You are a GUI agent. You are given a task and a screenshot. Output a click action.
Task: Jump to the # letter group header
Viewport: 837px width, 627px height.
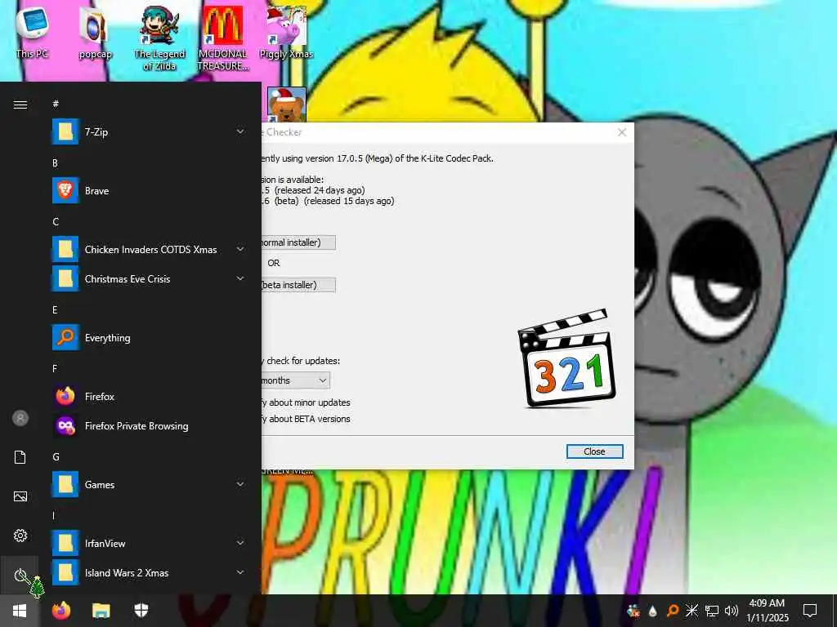coord(56,104)
